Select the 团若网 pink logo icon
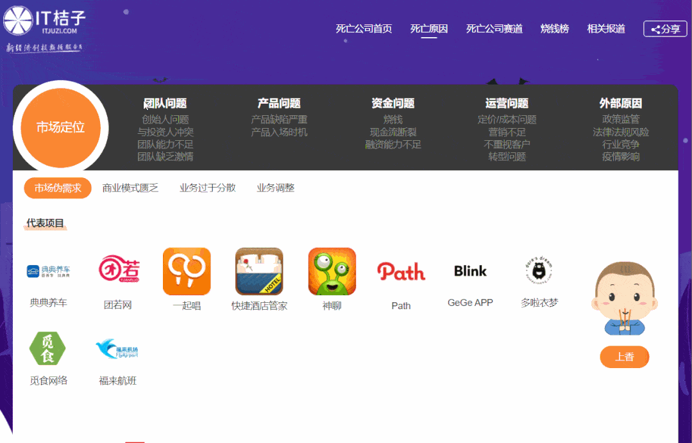Image resolution: width=692 pixels, height=443 pixels. pyautogui.click(x=117, y=270)
